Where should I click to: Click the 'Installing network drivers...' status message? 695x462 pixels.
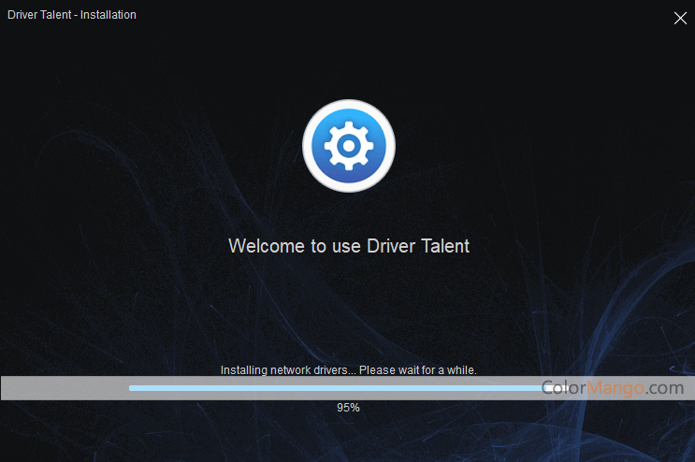[348, 370]
